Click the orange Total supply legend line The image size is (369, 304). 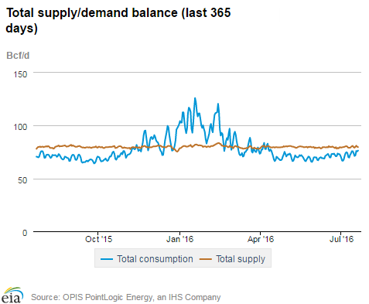point(206,259)
